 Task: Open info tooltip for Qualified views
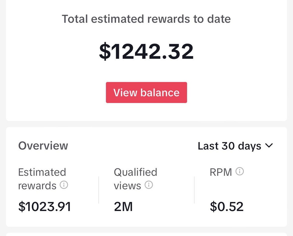tap(149, 185)
